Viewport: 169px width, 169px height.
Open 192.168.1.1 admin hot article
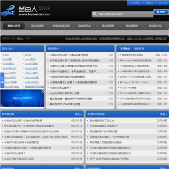(135, 82)
